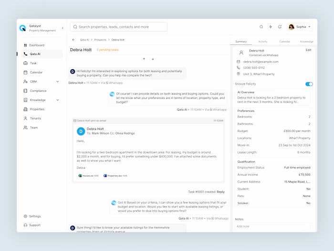The height and width of the screenshot is (251, 334).
Task: Click the Add note input field
Action: pos(274,227)
